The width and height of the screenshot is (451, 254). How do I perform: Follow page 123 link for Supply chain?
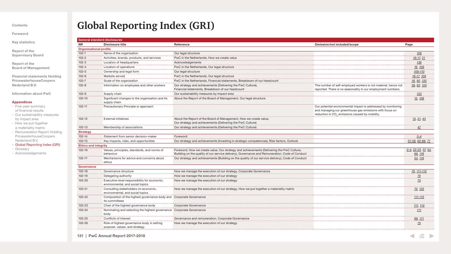(x=419, y=94)
